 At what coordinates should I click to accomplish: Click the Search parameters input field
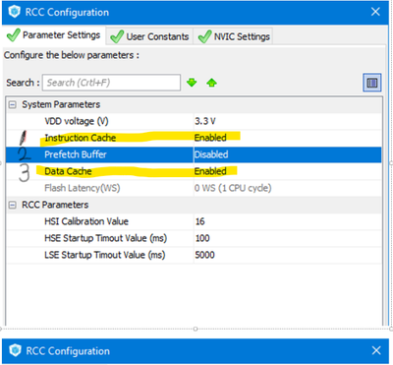[x=111, y=83]
